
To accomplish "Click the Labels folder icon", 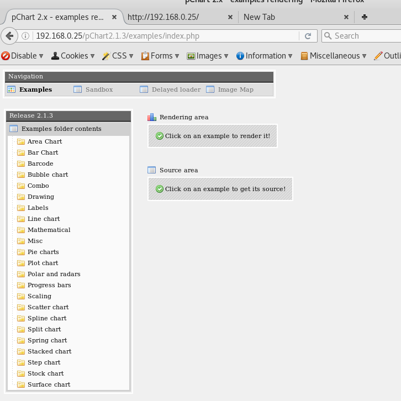I will 21,208.
